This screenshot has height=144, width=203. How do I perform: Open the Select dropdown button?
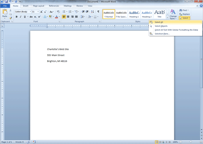(x=185, y=18)
